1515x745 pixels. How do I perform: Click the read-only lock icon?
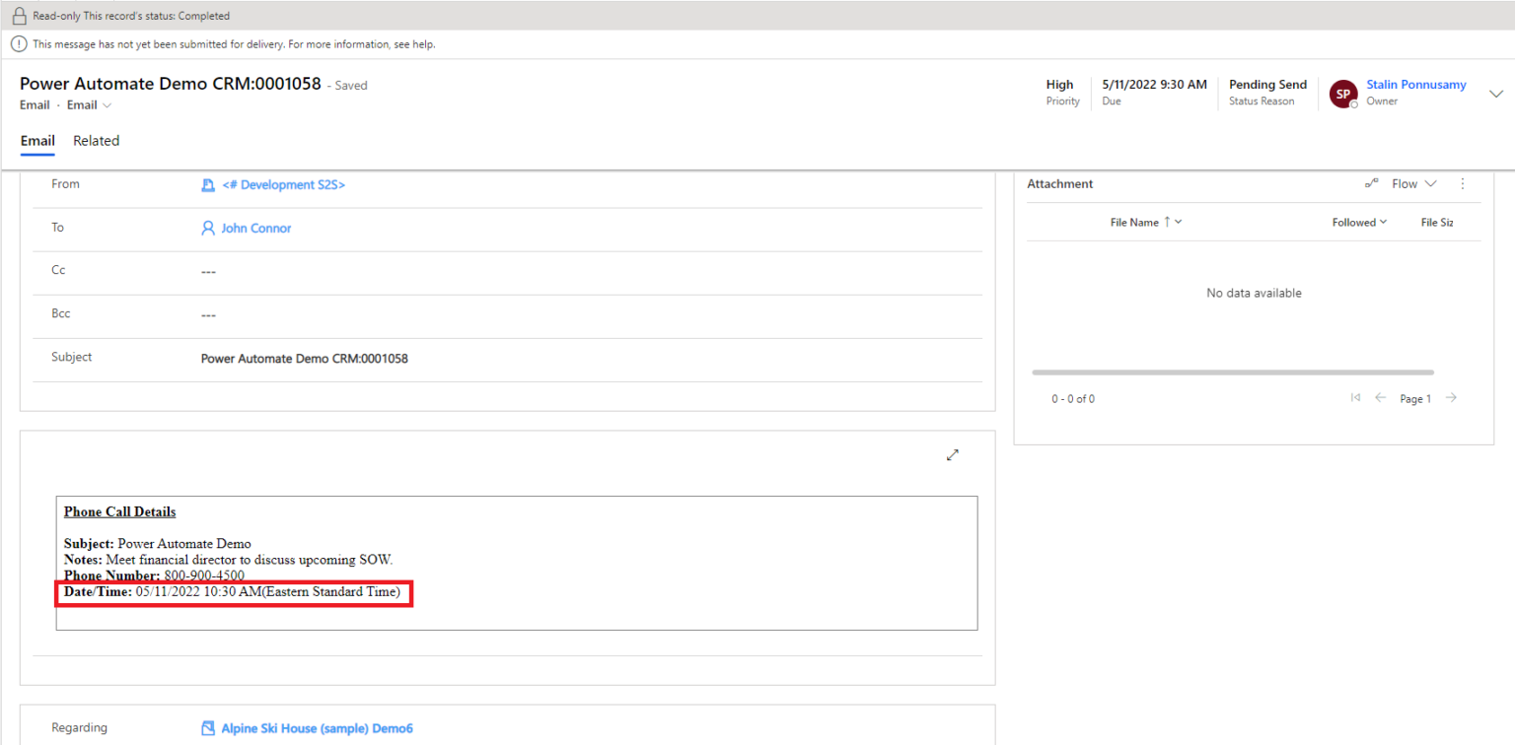point(21,15)
